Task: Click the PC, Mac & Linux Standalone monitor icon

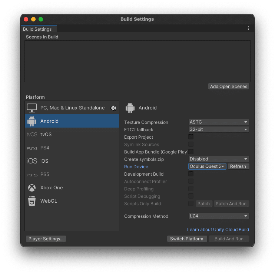Action: click(x=32, y=108)
